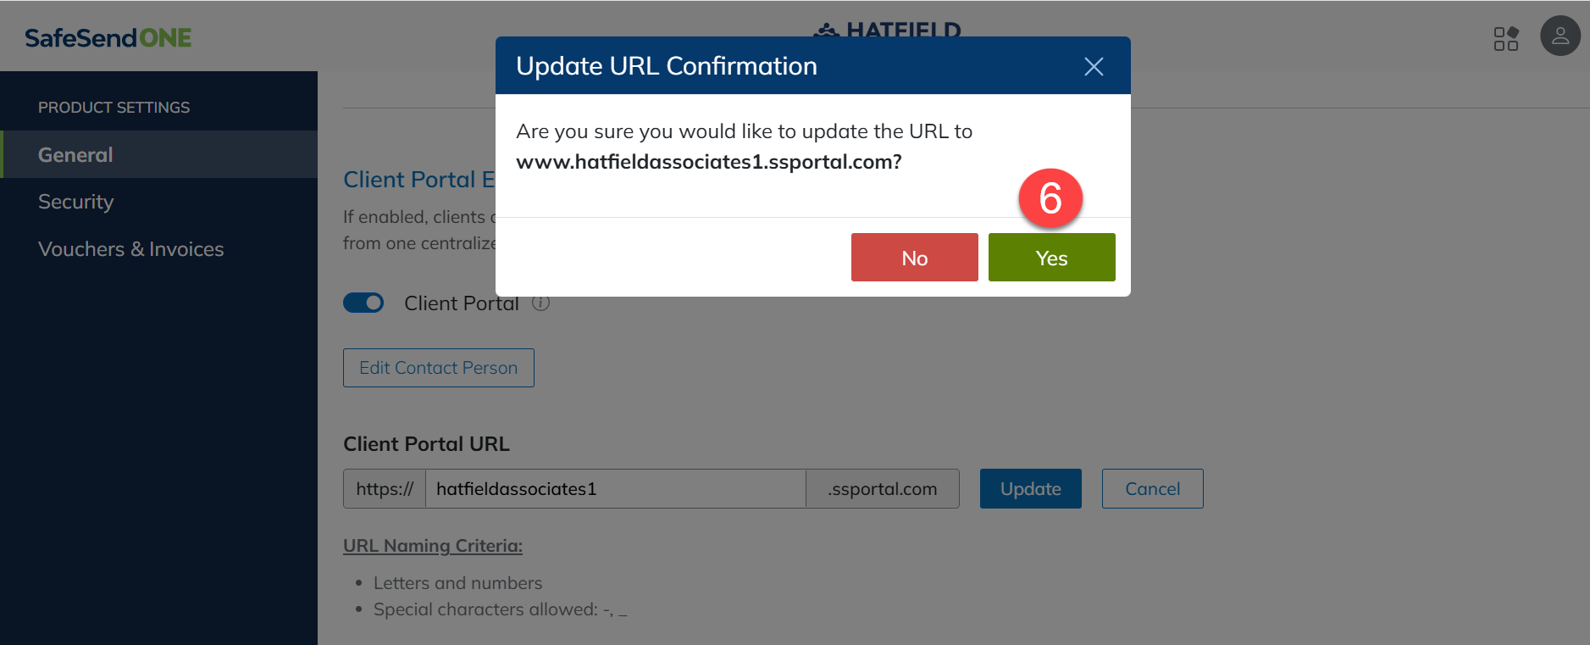
Task: Click the red step 6 marker
Action: pos(1050,198)
